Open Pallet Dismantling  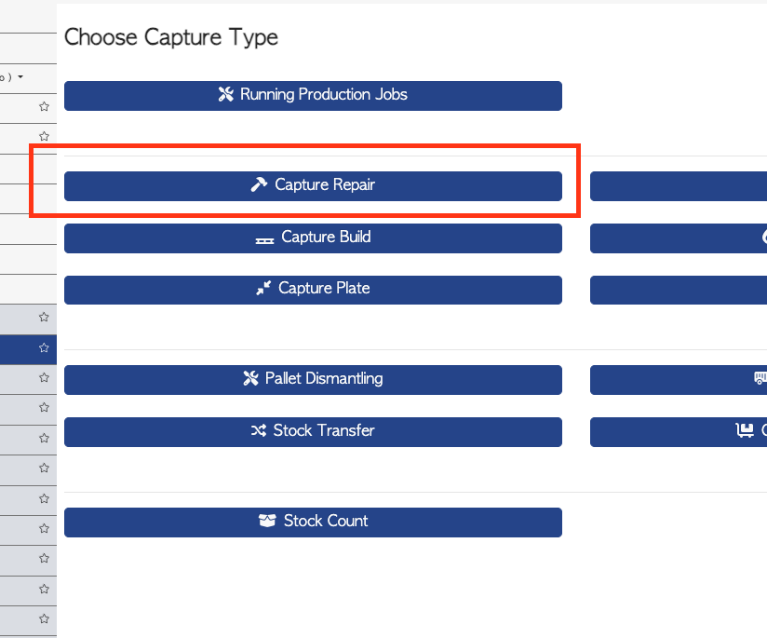pos(313,380)
